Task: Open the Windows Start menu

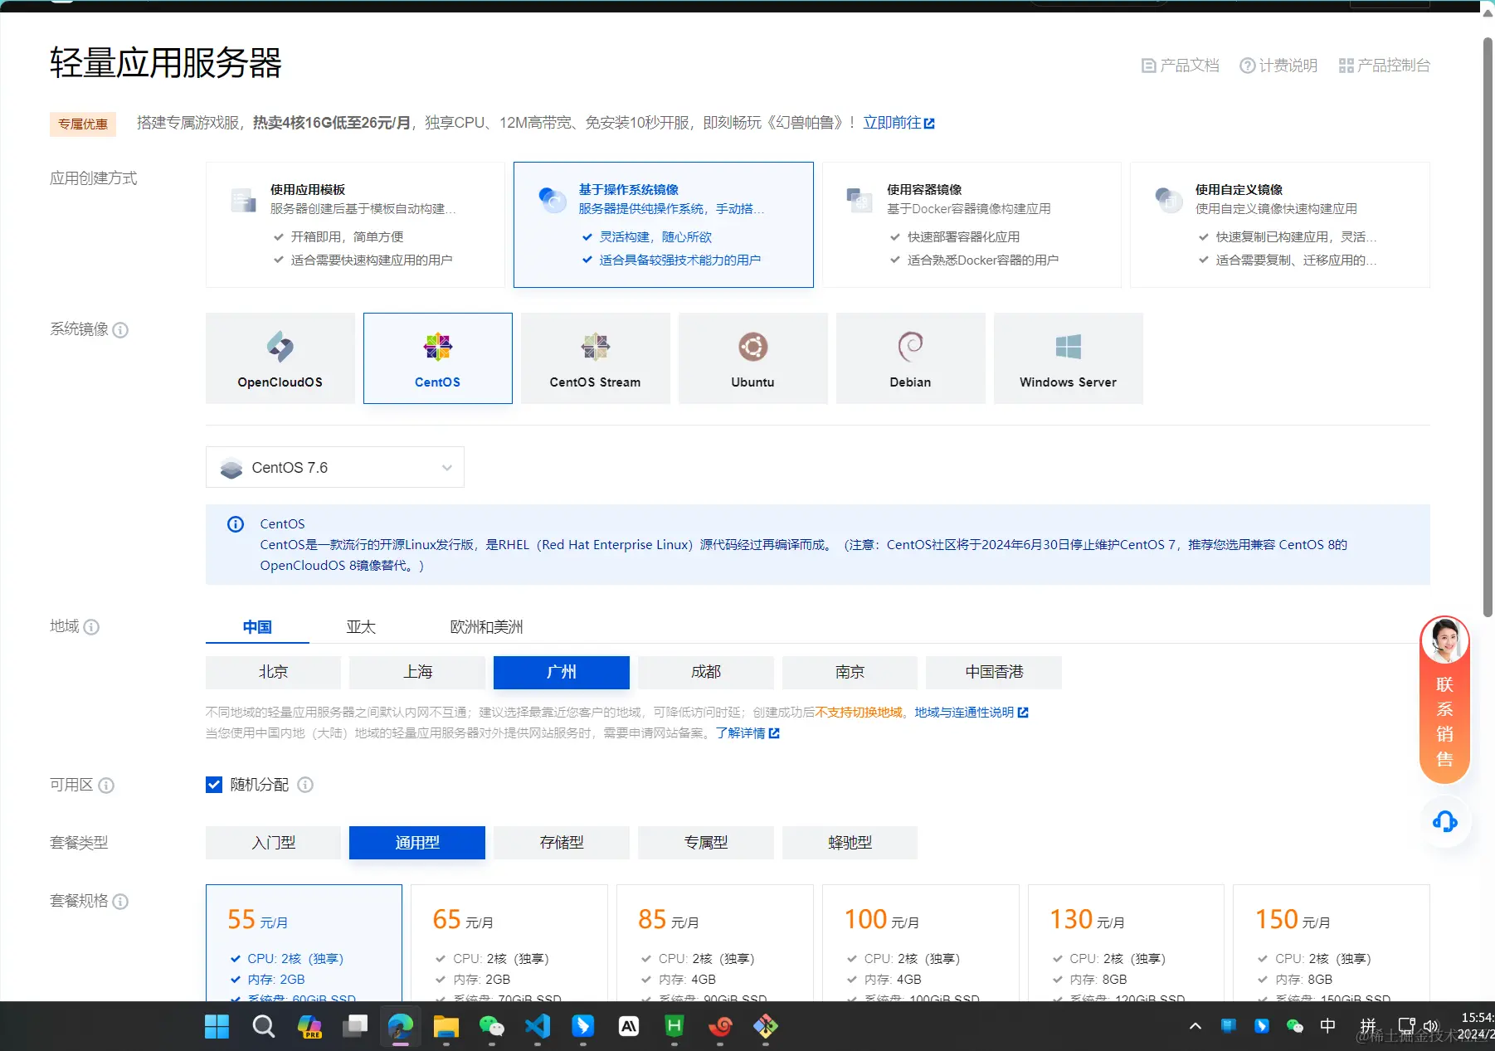Action: 217,1027
